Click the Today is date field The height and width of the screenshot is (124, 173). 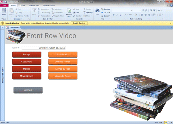[44, 48]
